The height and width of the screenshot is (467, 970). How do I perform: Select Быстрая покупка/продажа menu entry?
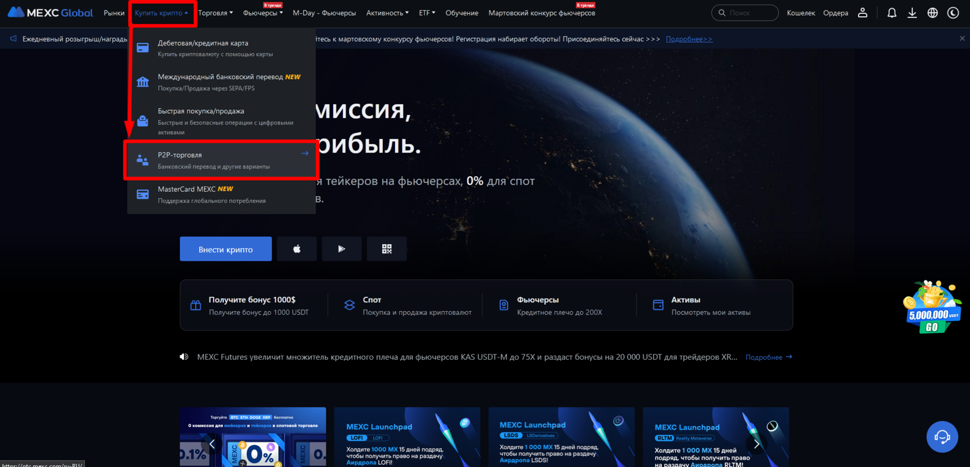tap(222, 121)
